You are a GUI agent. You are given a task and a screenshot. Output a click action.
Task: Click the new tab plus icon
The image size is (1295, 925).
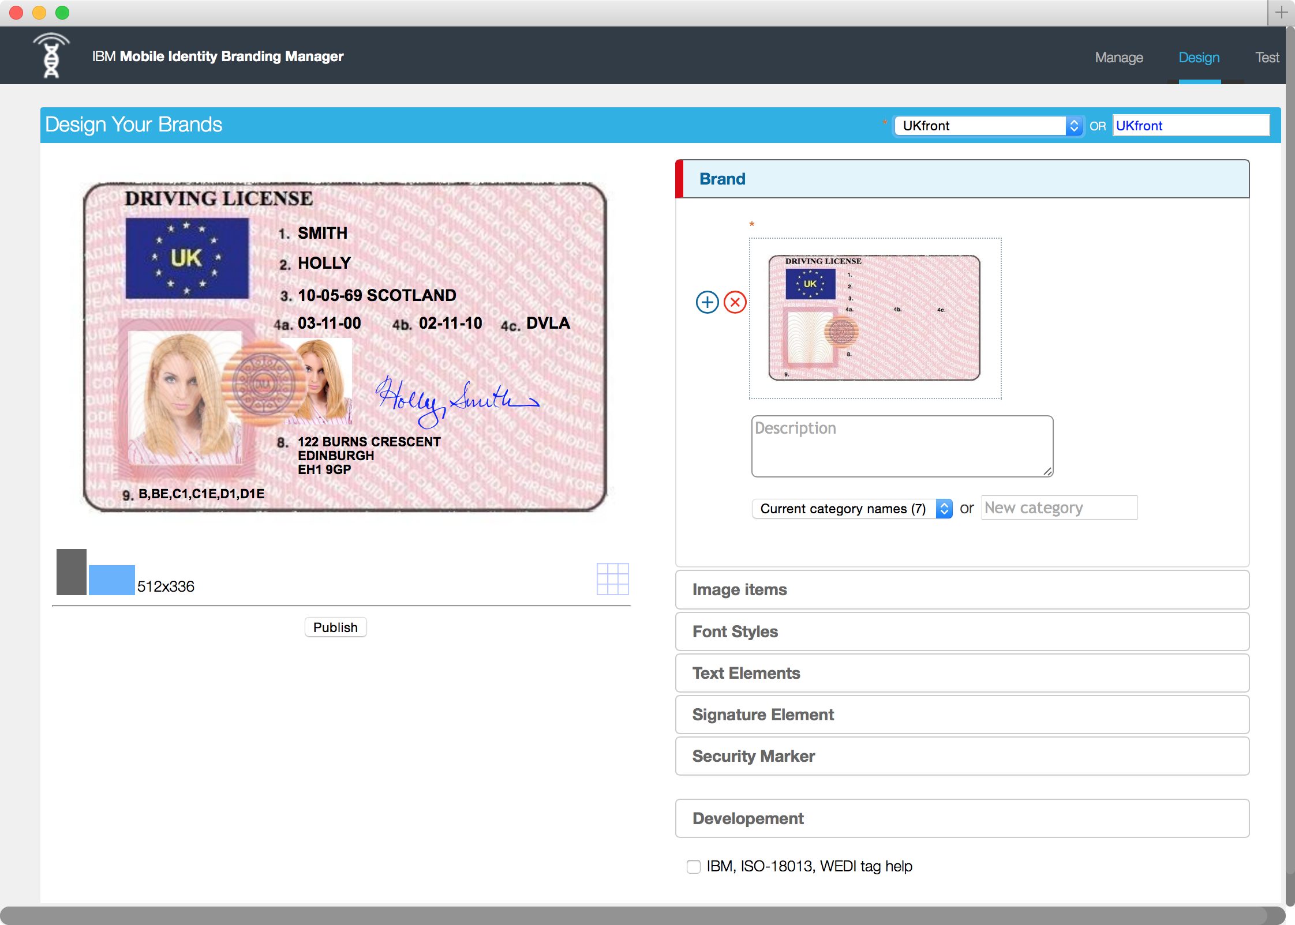pos(1281,12)
